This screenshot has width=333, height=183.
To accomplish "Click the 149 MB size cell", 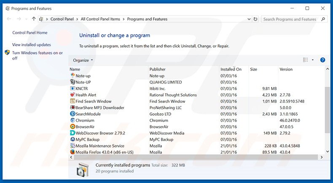I will coord(270,133).
